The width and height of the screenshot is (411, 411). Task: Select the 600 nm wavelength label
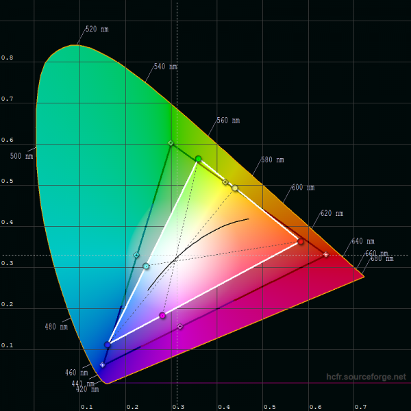[303, 187]
